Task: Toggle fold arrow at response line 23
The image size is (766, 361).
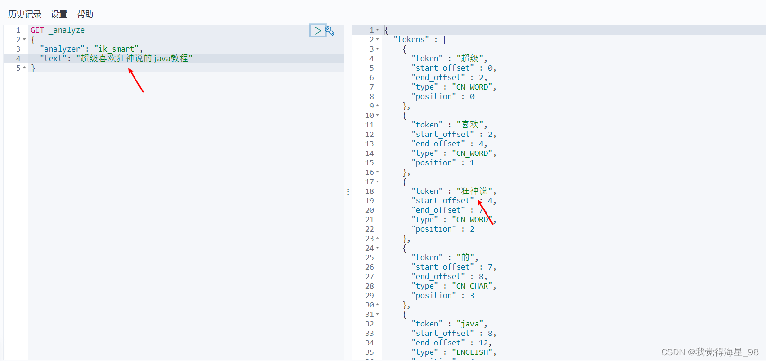Action: pyautogui.click(x=378, y=239)
